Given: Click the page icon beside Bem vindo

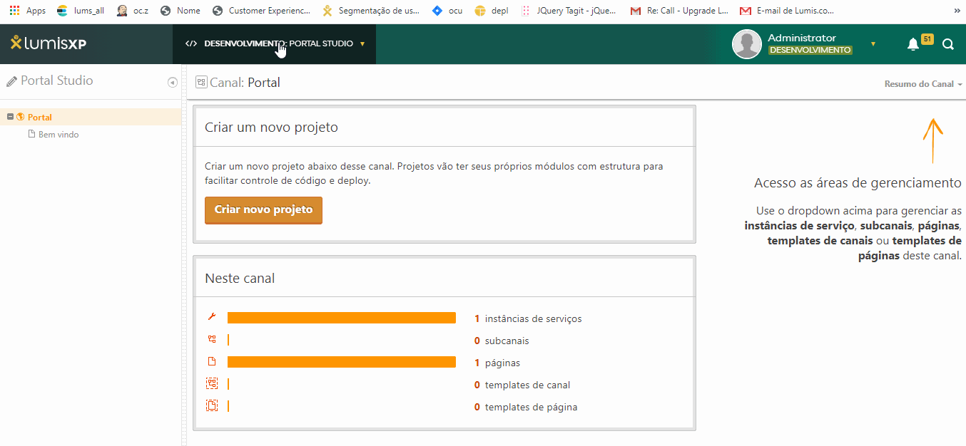Looking at the screenshot, I should click(x=31, y=134).
